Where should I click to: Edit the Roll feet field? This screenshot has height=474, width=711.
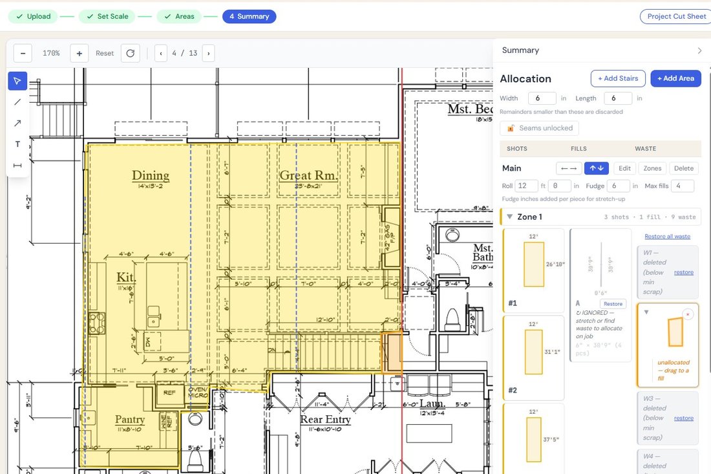point(526,186)
